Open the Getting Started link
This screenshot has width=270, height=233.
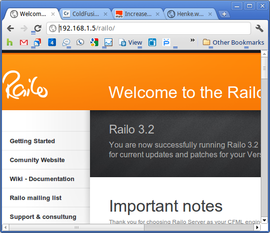point(33,141)
